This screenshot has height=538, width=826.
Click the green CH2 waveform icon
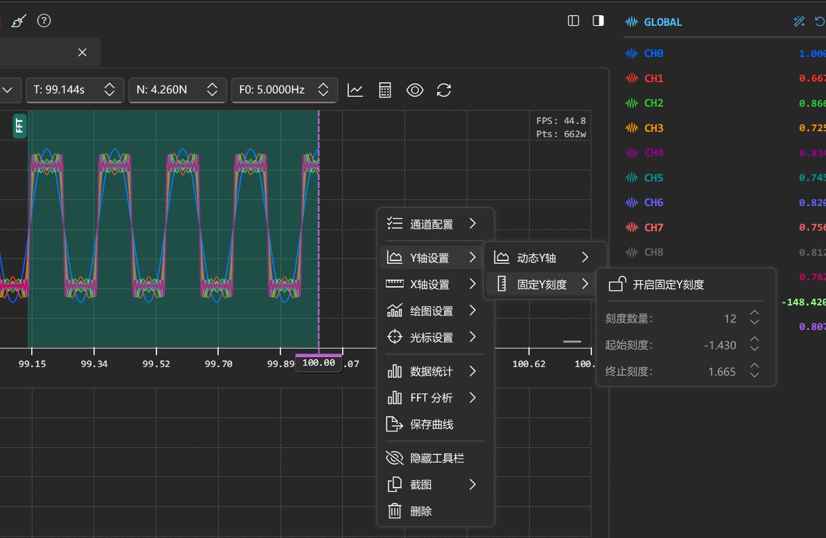point(632,103)
